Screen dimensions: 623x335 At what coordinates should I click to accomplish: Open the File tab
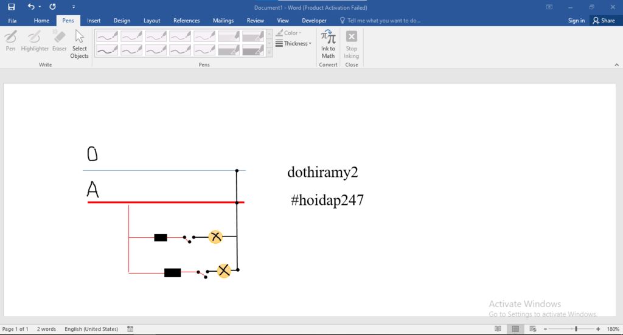tap(12, 21)
